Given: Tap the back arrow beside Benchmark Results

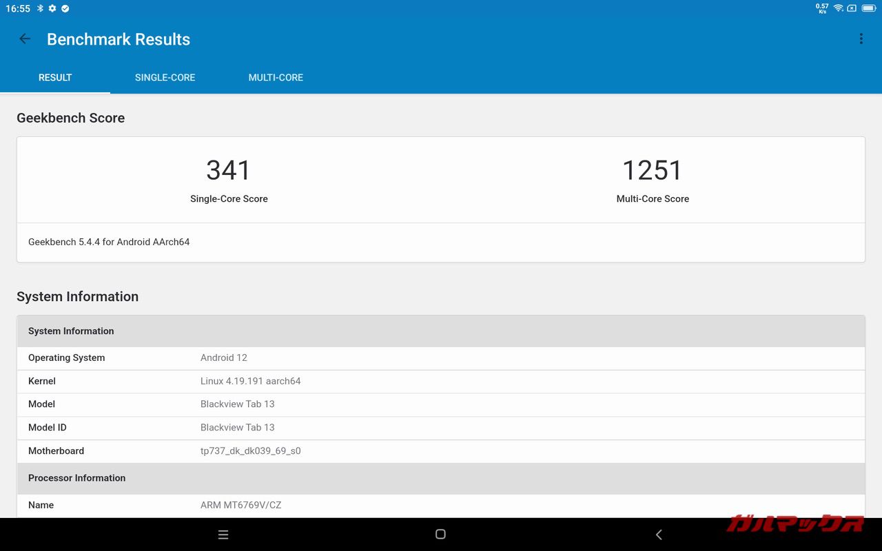Looking at the screenshot, I should (x=25, y=39).
